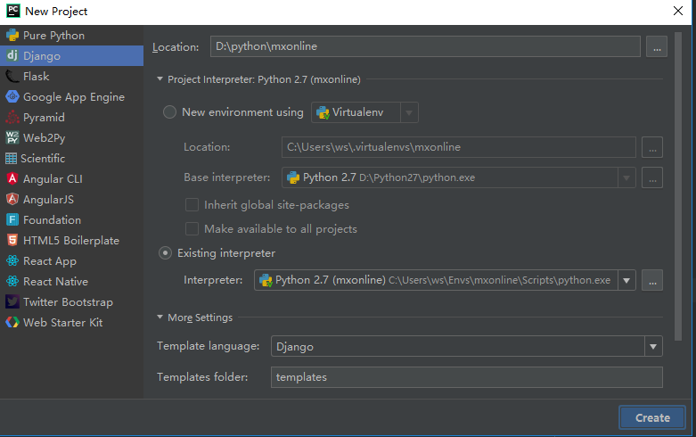Select Existing interpreter radio button
The height and width of the screenshot is (437, 696).
[x=165, y=253]
